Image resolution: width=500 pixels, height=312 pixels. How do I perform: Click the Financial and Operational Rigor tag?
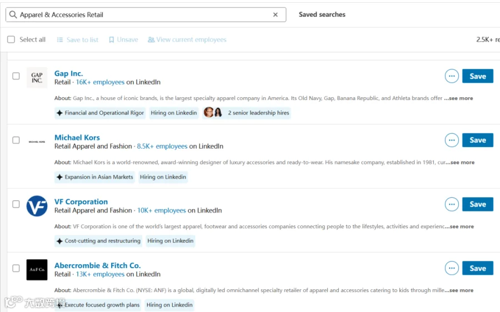coord(100,113)
